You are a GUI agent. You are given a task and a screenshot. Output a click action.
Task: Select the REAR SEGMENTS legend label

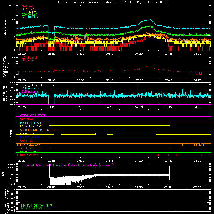point(35,208)
